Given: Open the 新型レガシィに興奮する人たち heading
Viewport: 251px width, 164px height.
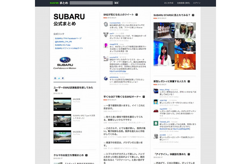Looking at the screenshot, I should pyautogui.click(x=170, y=81).
